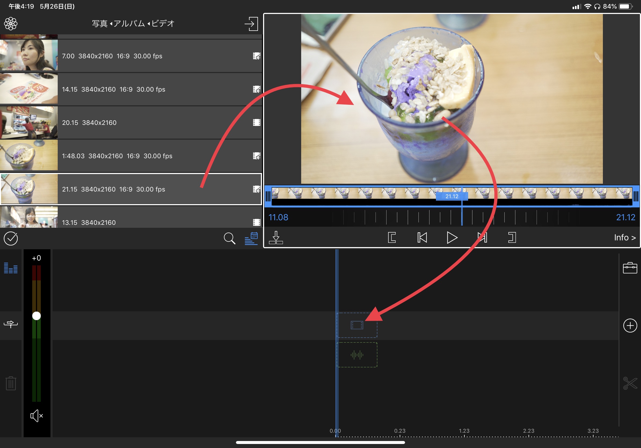Move the track volume slider handle
Image resolution: width=641 pixels, height=448 pixels.
[36, 316]
